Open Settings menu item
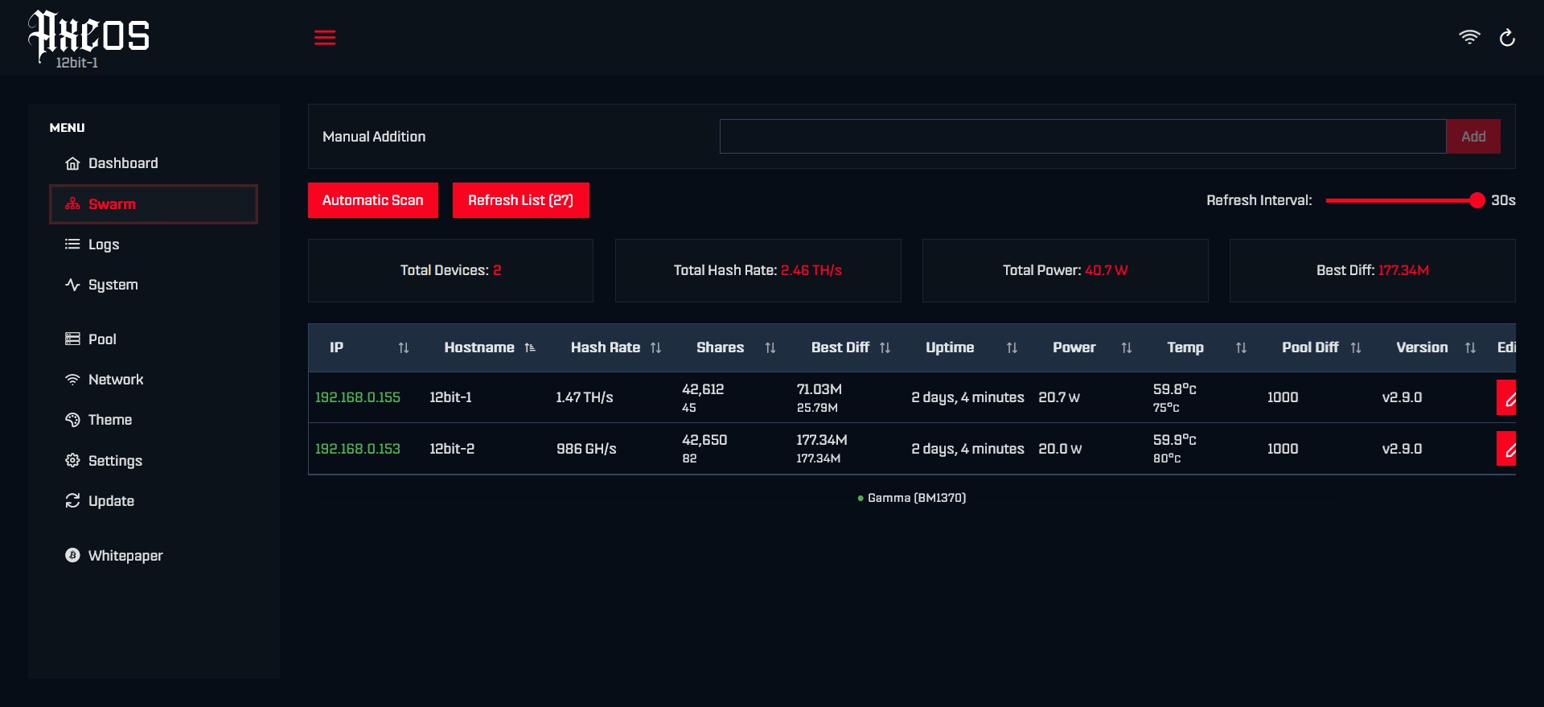Viewport: 1544px width, 707px height. 154,461
